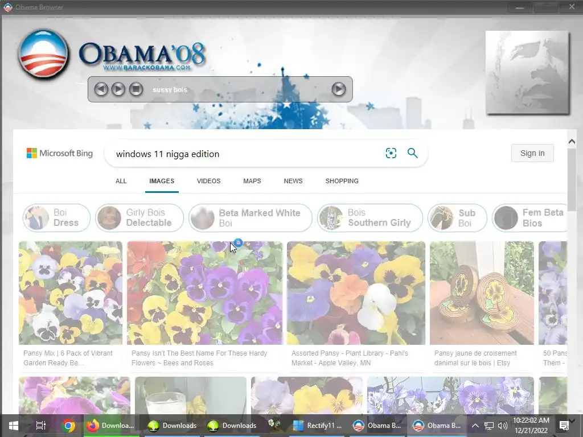The width and height of the screenshot is (583, 437).
Task: Click the 'sussy bois' track title
Action: pyautogui.click(x=170, y=89)
